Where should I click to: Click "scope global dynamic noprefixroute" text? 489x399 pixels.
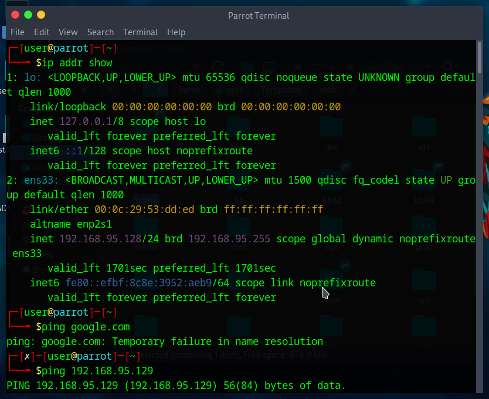(376, 239)
